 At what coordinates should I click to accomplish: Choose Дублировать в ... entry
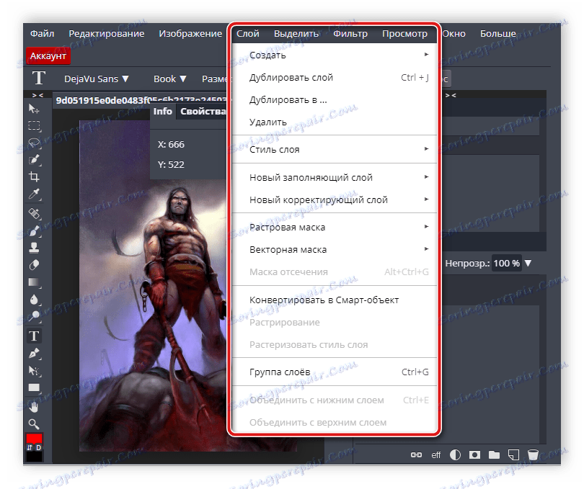click(x=334, y=99)
